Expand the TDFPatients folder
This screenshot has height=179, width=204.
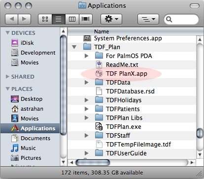click(x=87, y=109)
